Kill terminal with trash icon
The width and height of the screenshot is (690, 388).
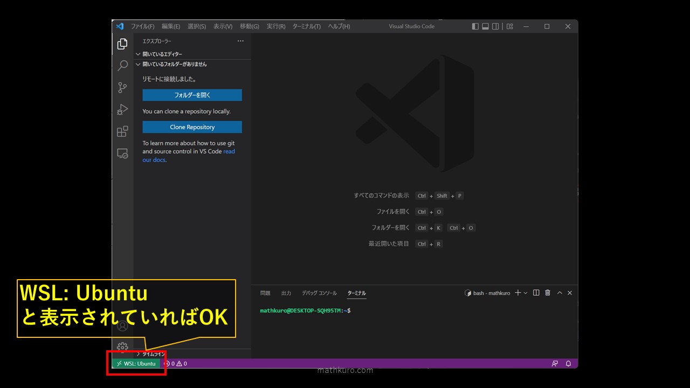click(548, 293)
